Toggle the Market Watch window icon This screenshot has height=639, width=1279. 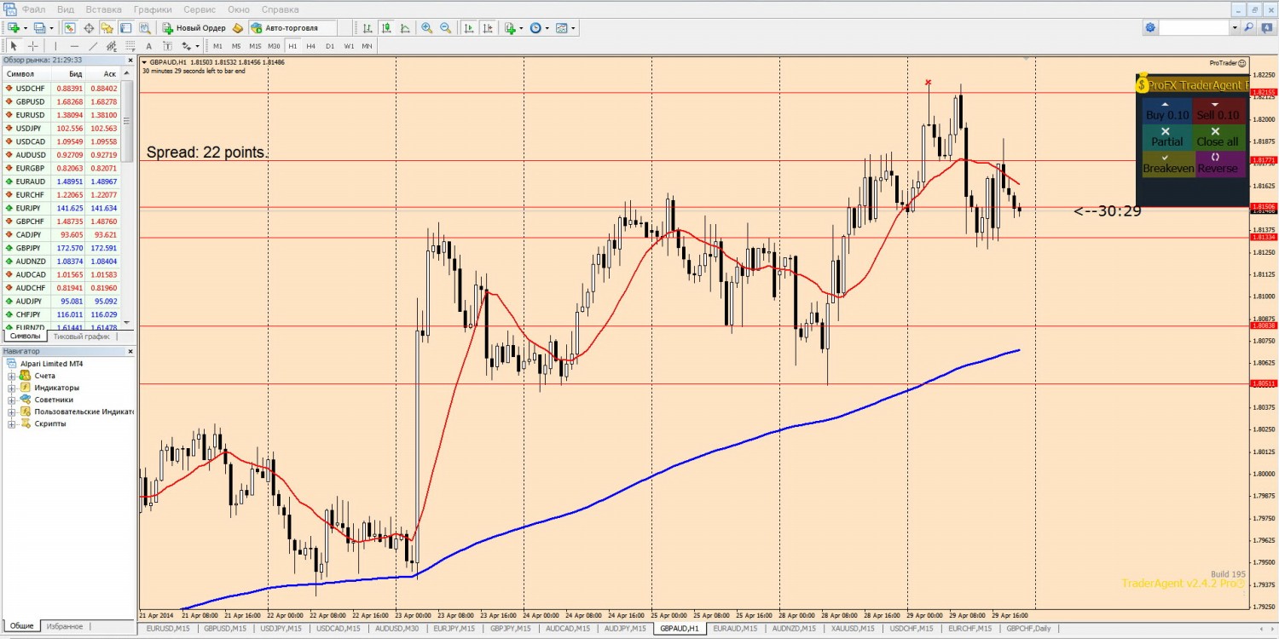pyautogui.click(x=70, y=28)
